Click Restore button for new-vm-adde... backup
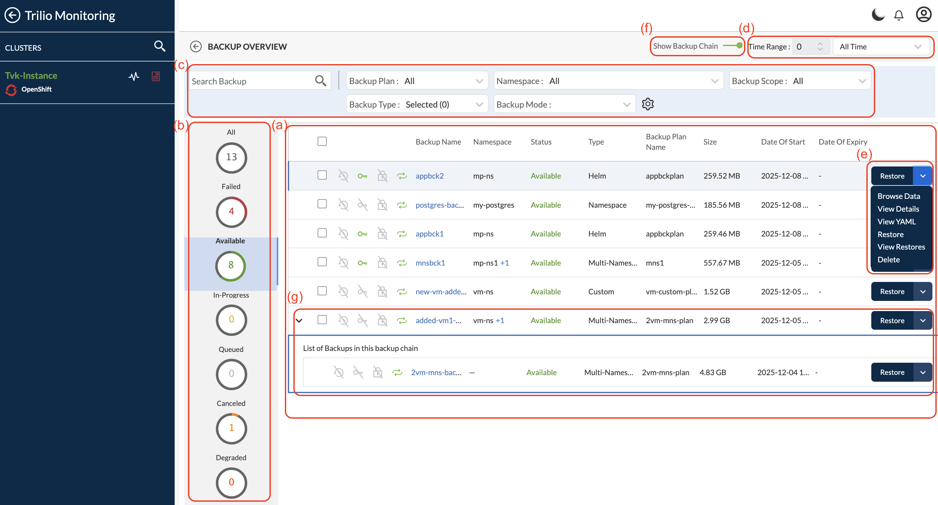This screenshot has width=938, height=505. click(x=892, y=291)
